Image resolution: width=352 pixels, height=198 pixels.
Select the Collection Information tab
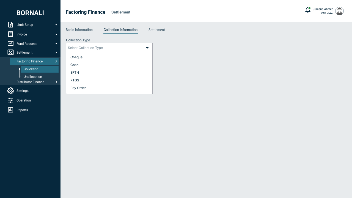(120, 30)
